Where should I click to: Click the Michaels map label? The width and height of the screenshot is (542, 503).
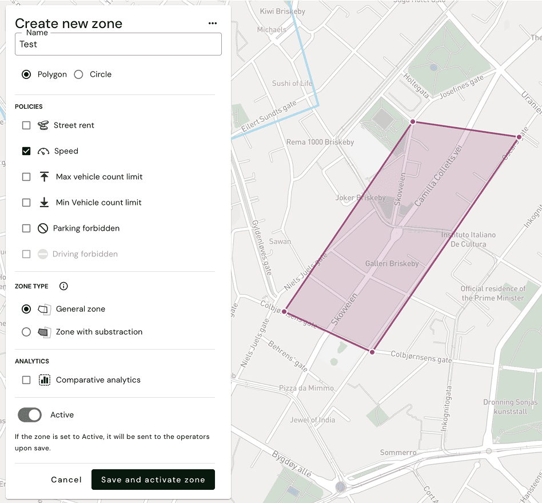click(x=272, y=30)
